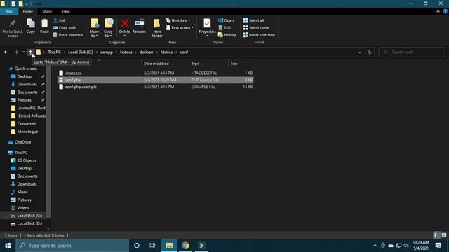Select Local Disk (D:) in navigation pane

tap(29, 223)
